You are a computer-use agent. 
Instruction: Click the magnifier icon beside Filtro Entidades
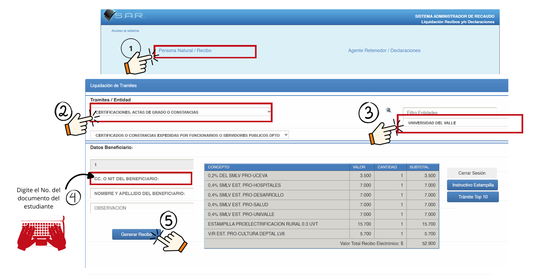[x=389, y=110]
